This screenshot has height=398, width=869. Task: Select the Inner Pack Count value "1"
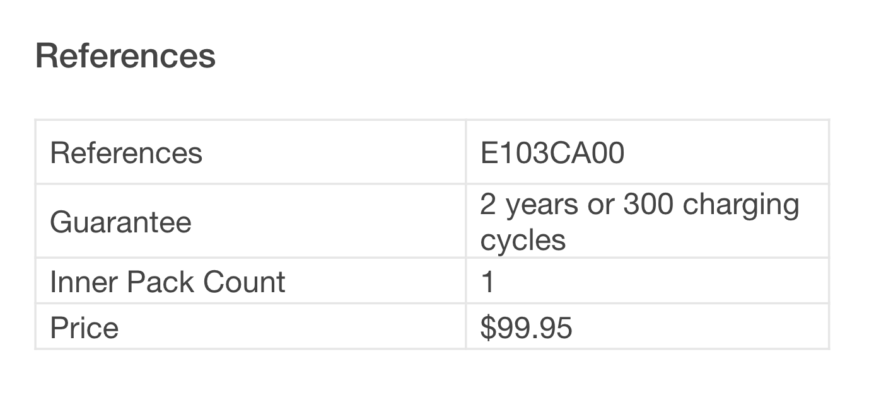point(487,282)
